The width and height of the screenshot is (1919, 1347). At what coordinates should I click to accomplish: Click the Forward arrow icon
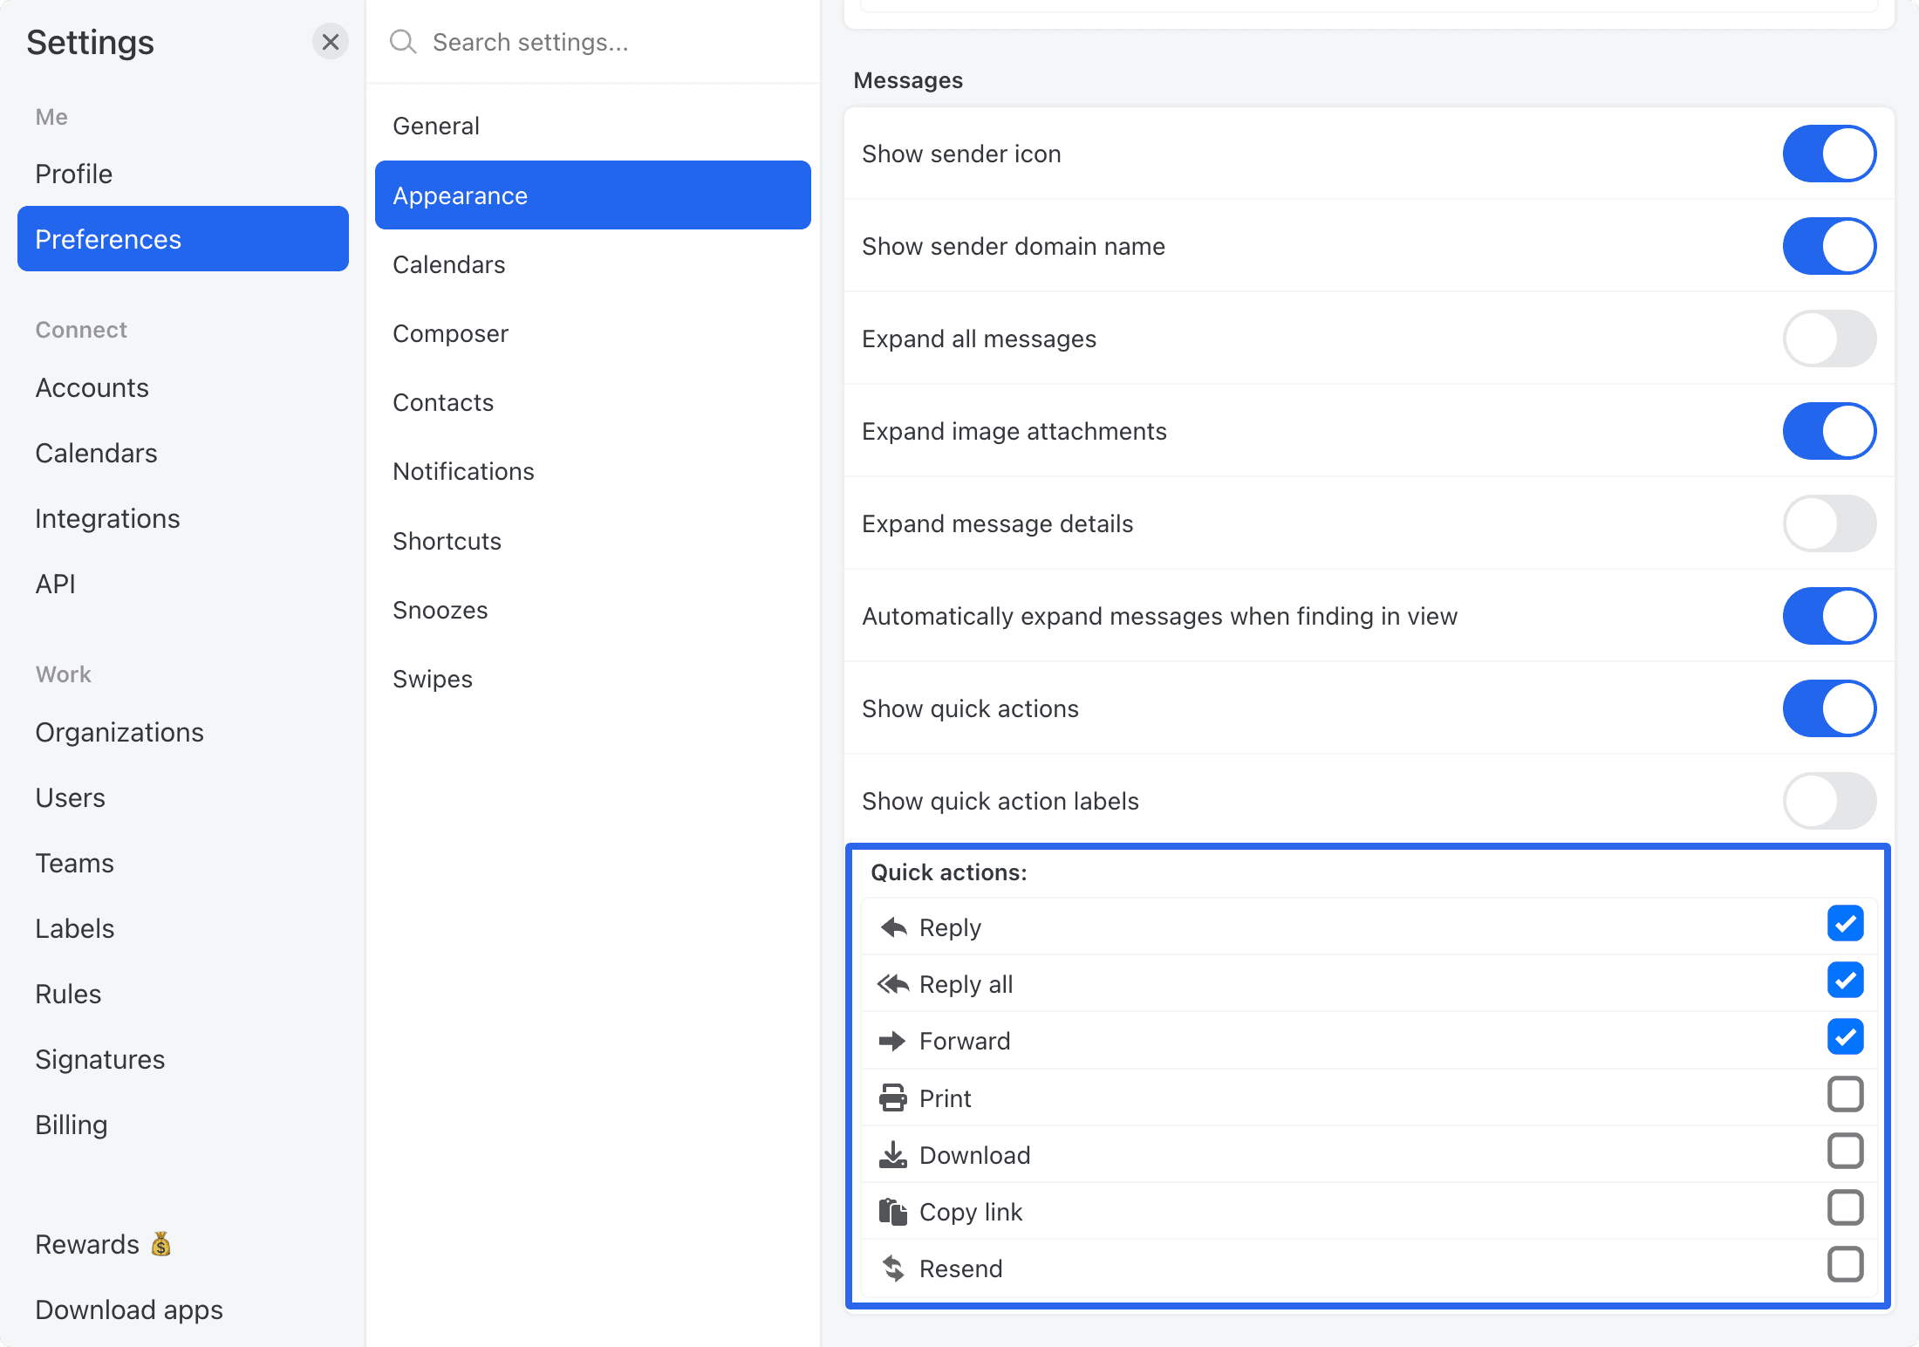click(893, 1040)
